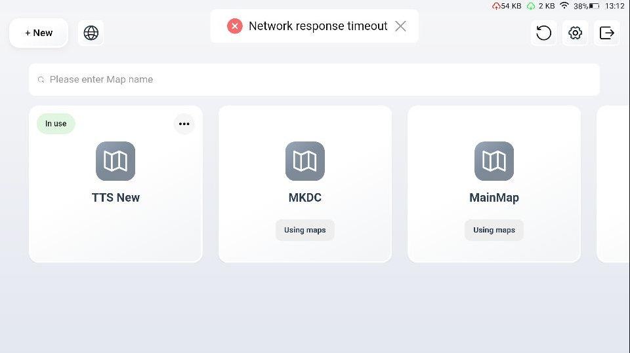Viewport: 630px width, 353px height.
Task: Open the three-dot menu on TTS New
Action: point(184,124)
